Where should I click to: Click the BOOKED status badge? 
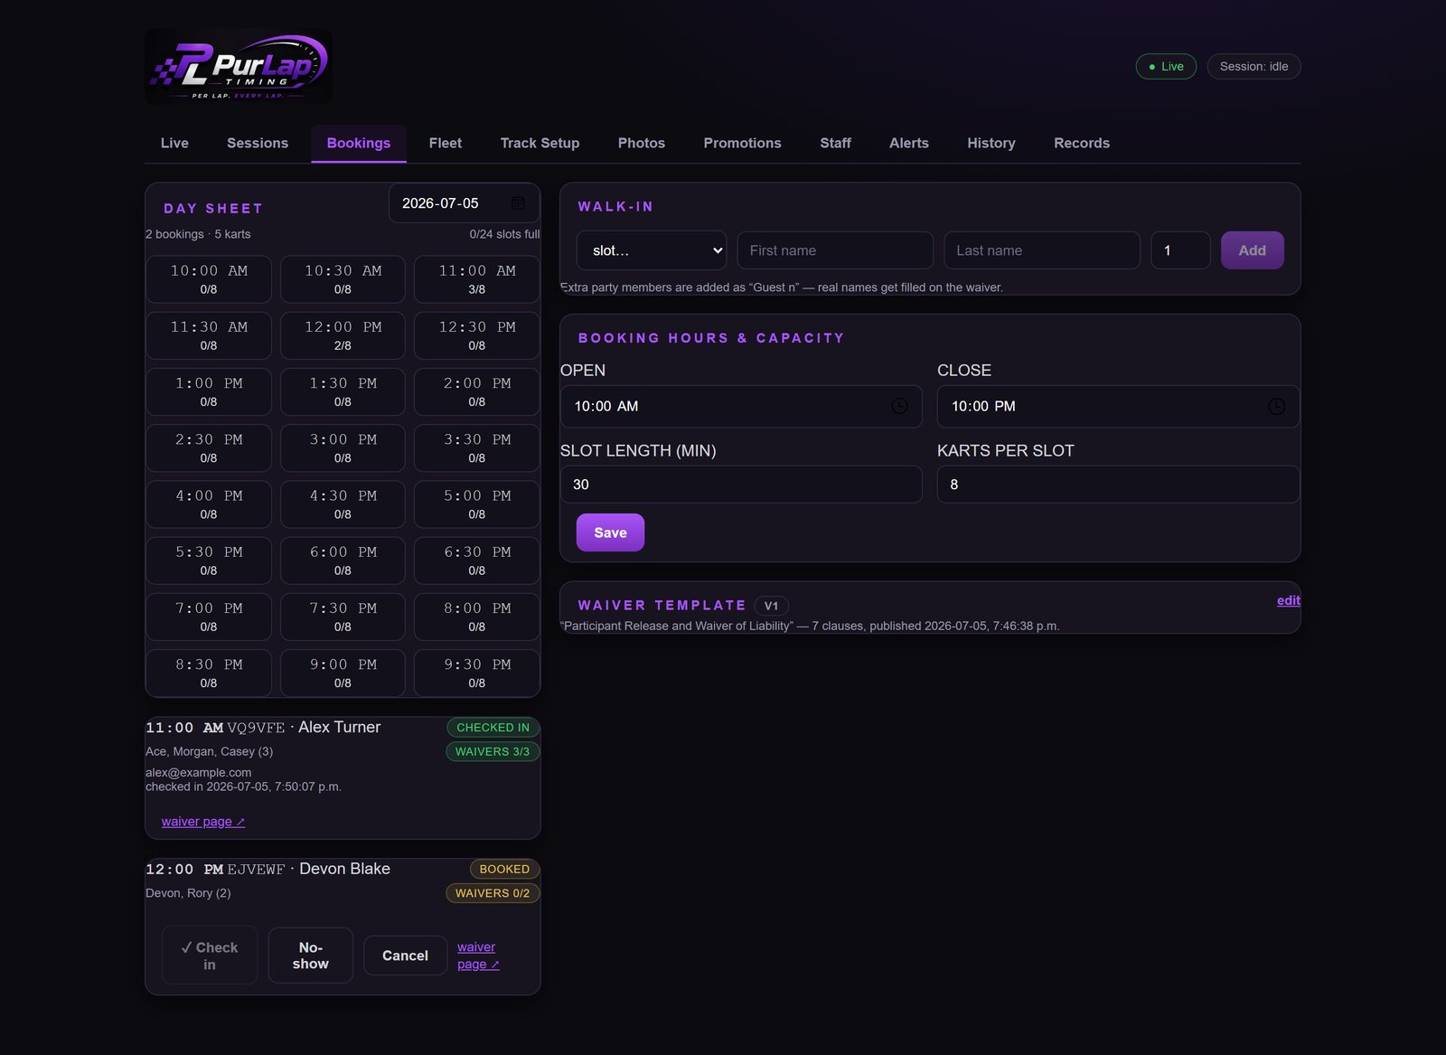click(504, 869)
